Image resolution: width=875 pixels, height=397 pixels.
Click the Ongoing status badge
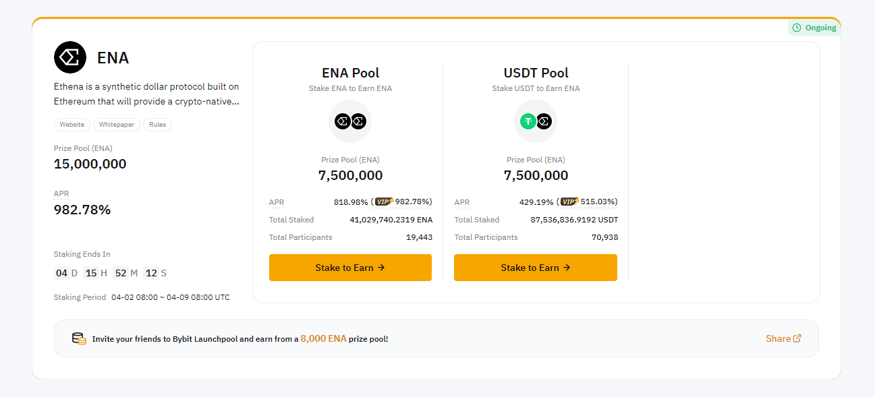click(814, 28)
